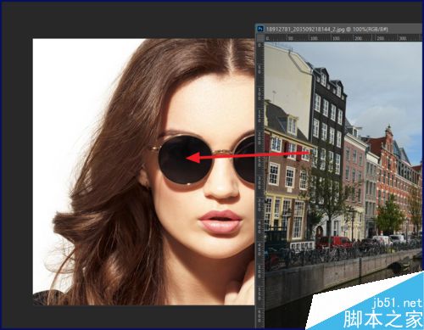Click the ruler origin corner box
The height and width of the screenshot is (330, 424).
click(259, 38)
